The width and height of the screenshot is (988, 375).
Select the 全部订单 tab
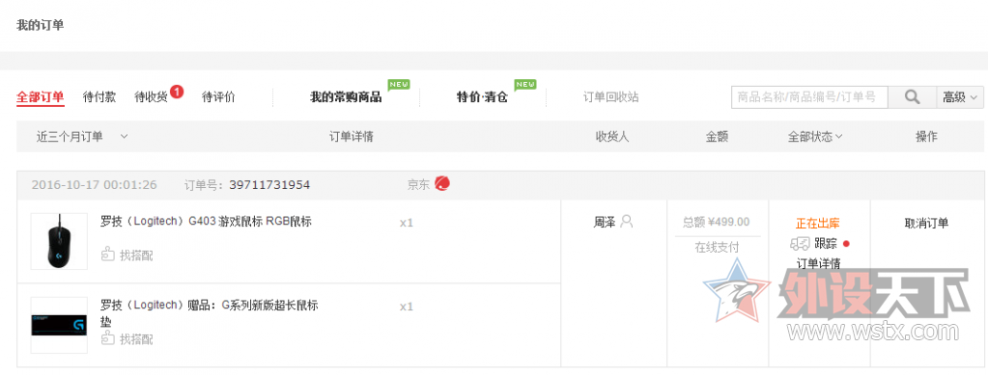(x=41, y=97)
